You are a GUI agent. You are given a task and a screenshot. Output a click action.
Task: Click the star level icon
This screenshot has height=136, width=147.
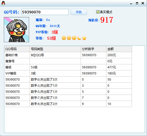[84, 38]
